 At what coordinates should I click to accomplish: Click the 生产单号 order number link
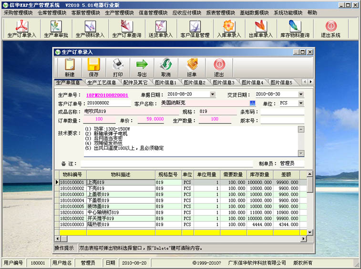107,95
